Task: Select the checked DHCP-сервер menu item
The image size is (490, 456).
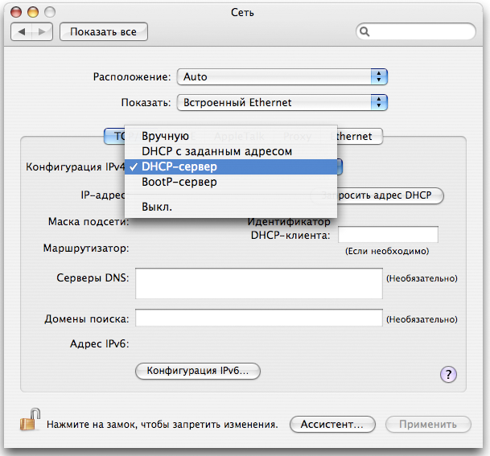Action: tap(190, 166)
